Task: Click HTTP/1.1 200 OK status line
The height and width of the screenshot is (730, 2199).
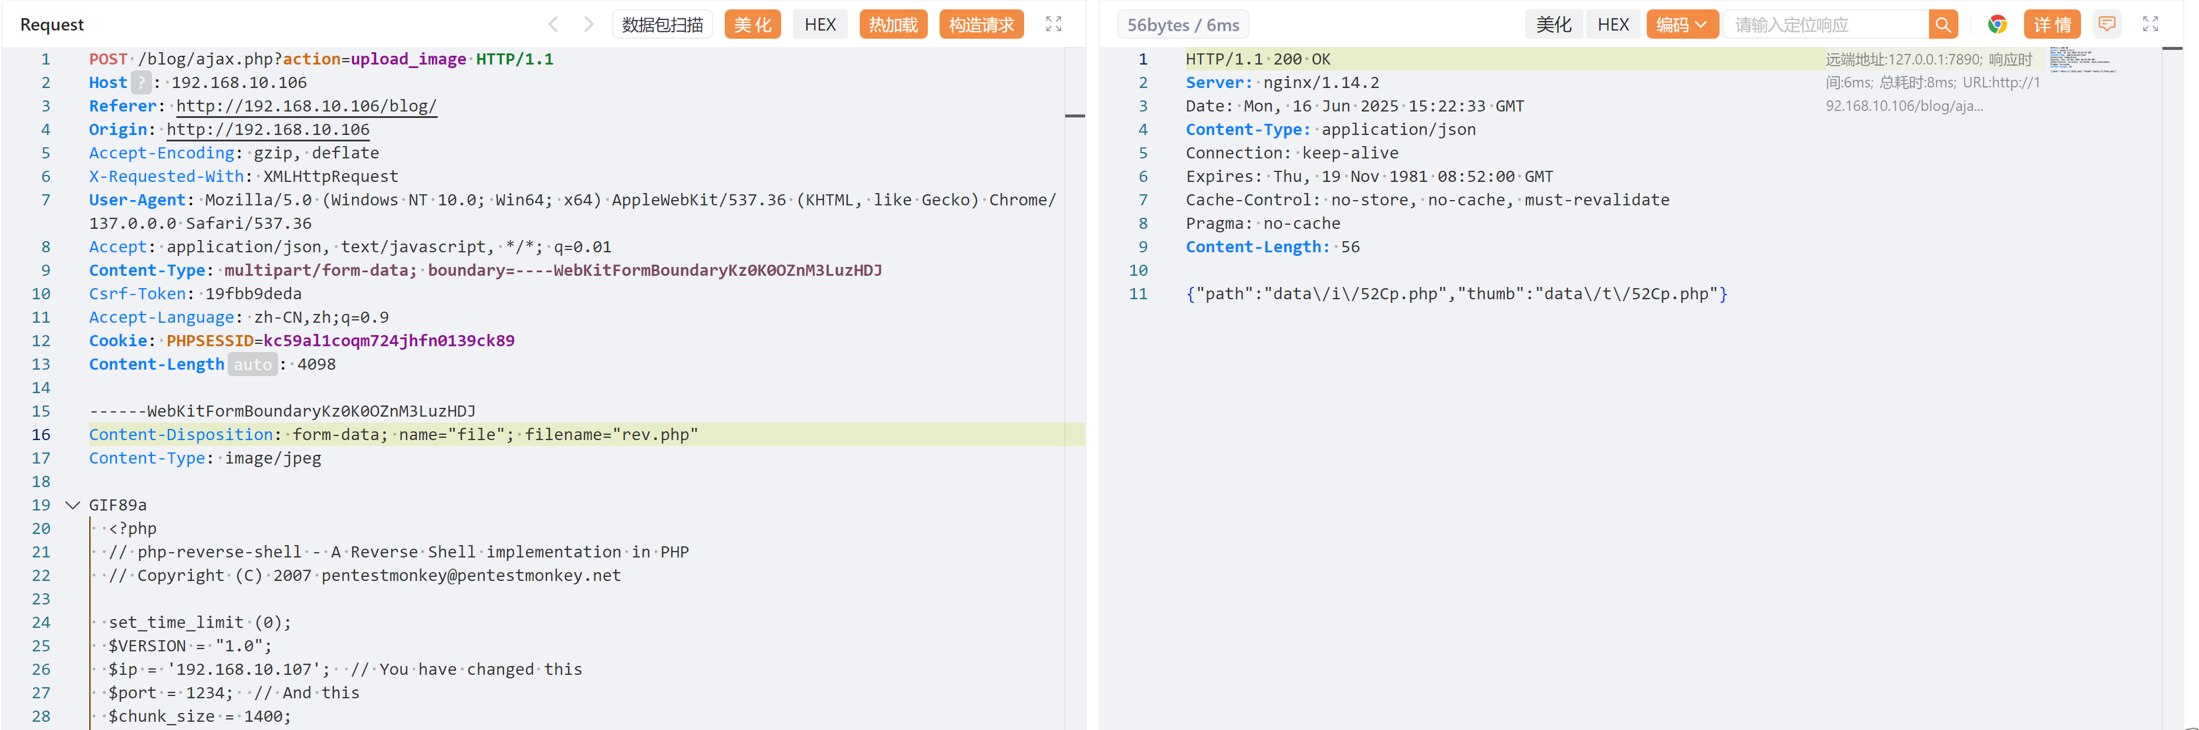Action: pyautogui.click(x=1258, y=59)
